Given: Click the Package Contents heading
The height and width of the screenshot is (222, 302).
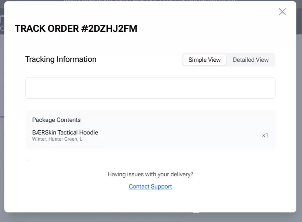Looking at the screenshot, I should click(x=56, y=120).
